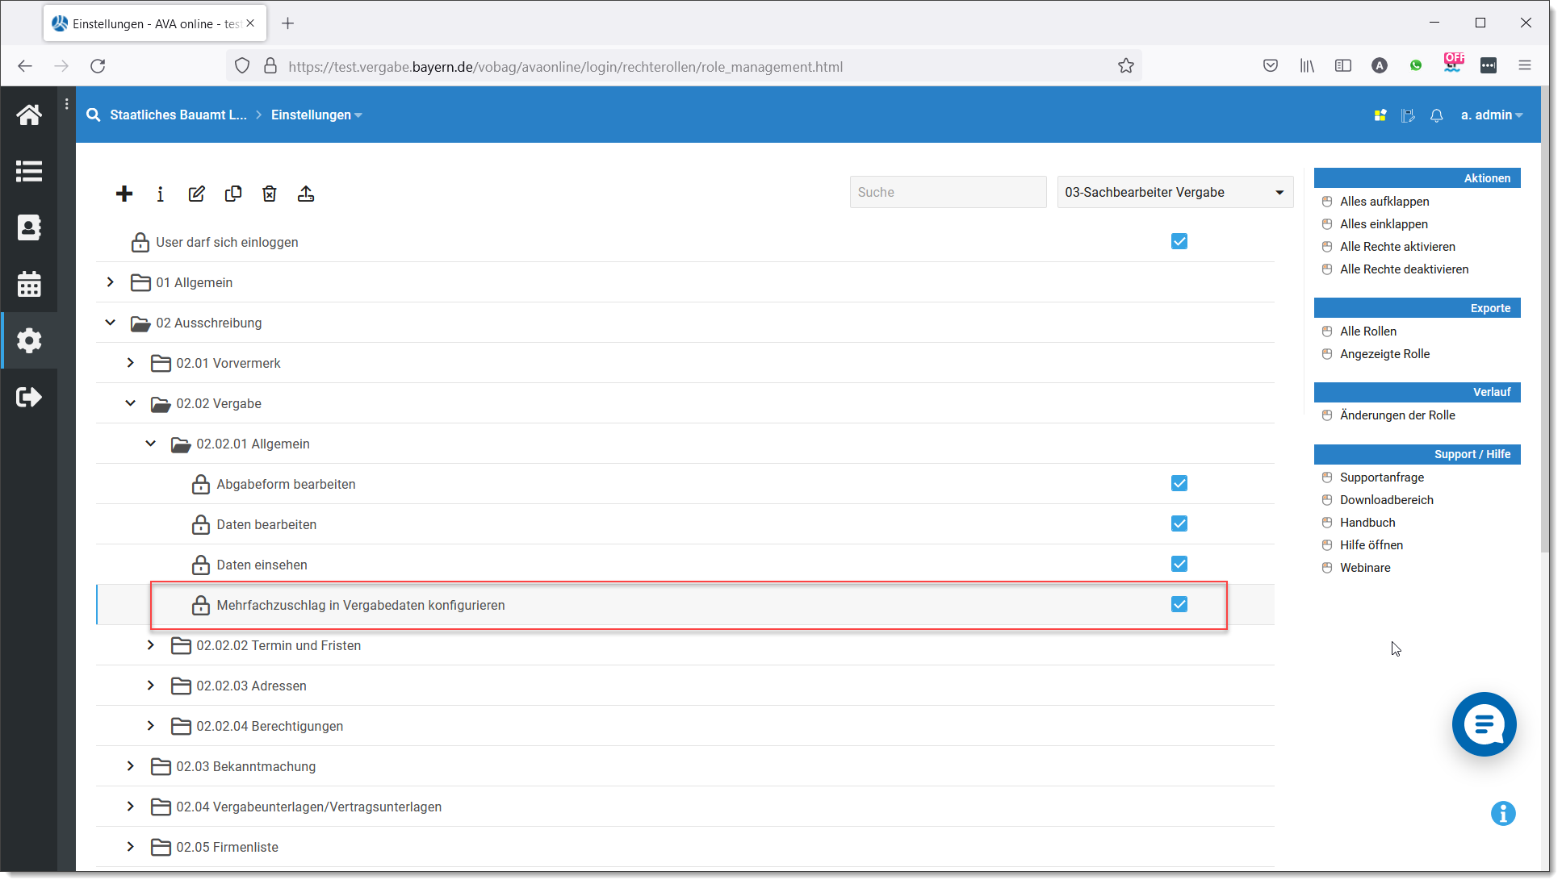
Task: Expand 02.01 Vorvermerk folder
Action: pos(131,363)
